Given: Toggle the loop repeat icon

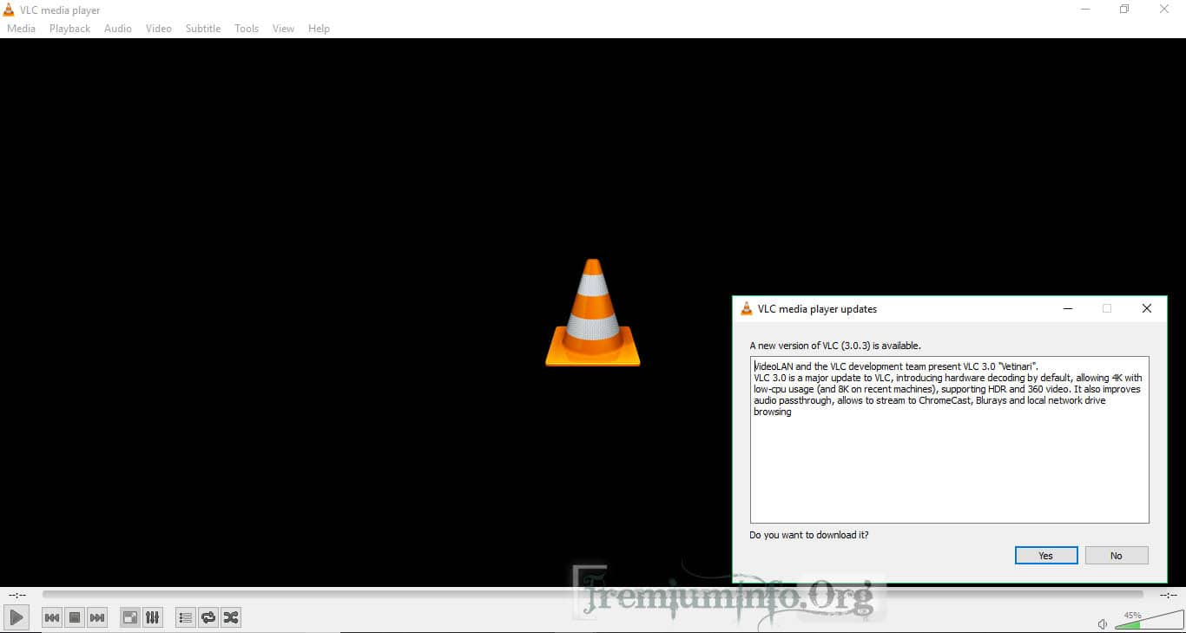Looking at the screenshot, I should pos(208,617).
